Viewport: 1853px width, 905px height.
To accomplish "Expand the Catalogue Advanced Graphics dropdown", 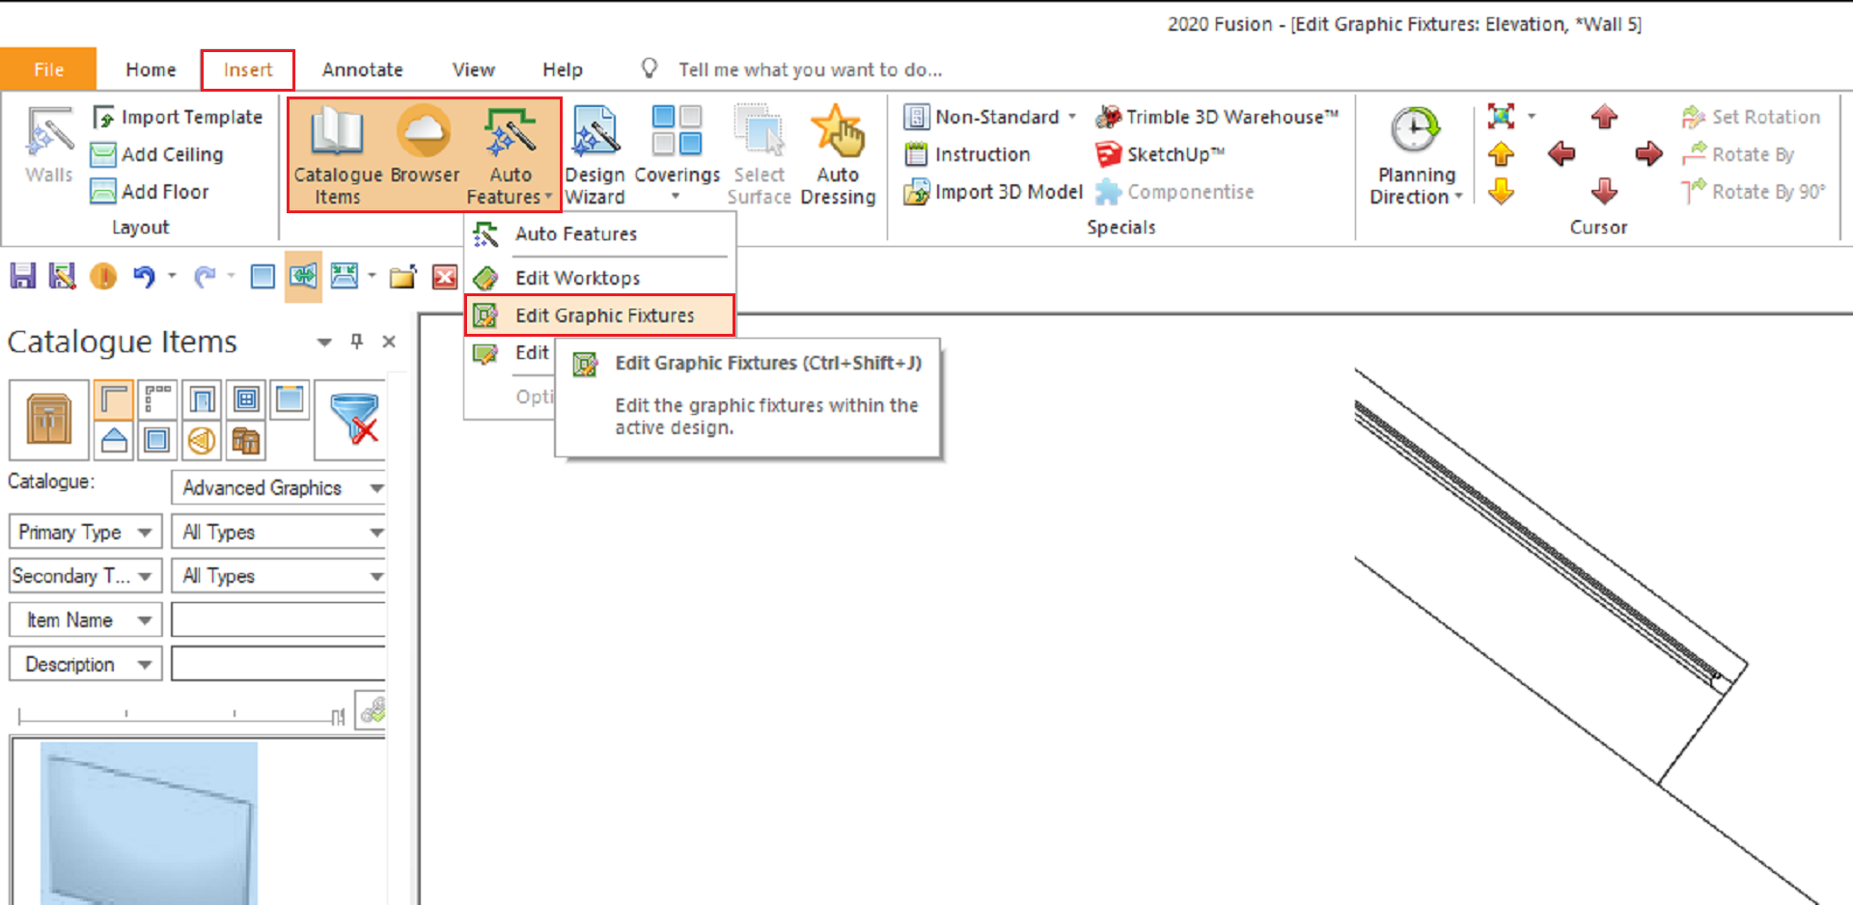I will coord(376,488).
